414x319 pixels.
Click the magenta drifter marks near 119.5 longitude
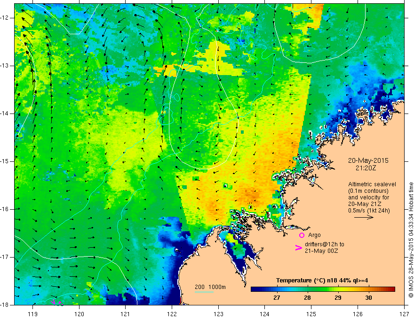57,303
